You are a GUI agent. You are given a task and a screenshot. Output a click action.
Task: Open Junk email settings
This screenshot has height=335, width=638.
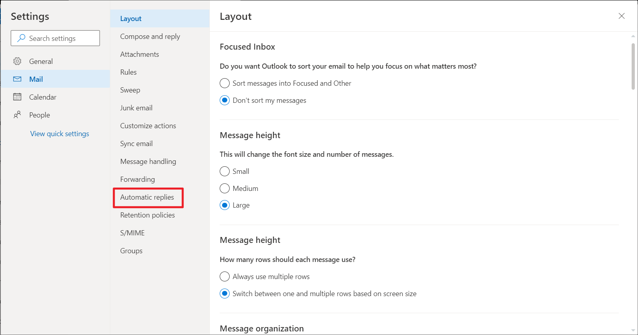click(160, 108)
